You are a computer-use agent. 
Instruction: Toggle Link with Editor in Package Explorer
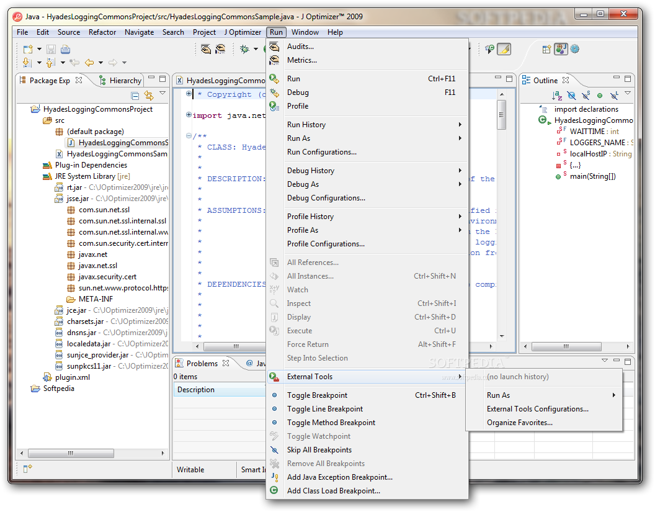coord(149,96)
